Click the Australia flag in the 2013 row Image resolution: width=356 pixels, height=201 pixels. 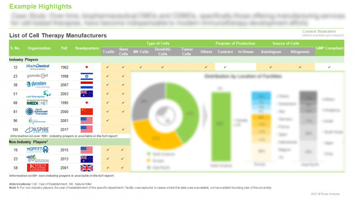87,159
